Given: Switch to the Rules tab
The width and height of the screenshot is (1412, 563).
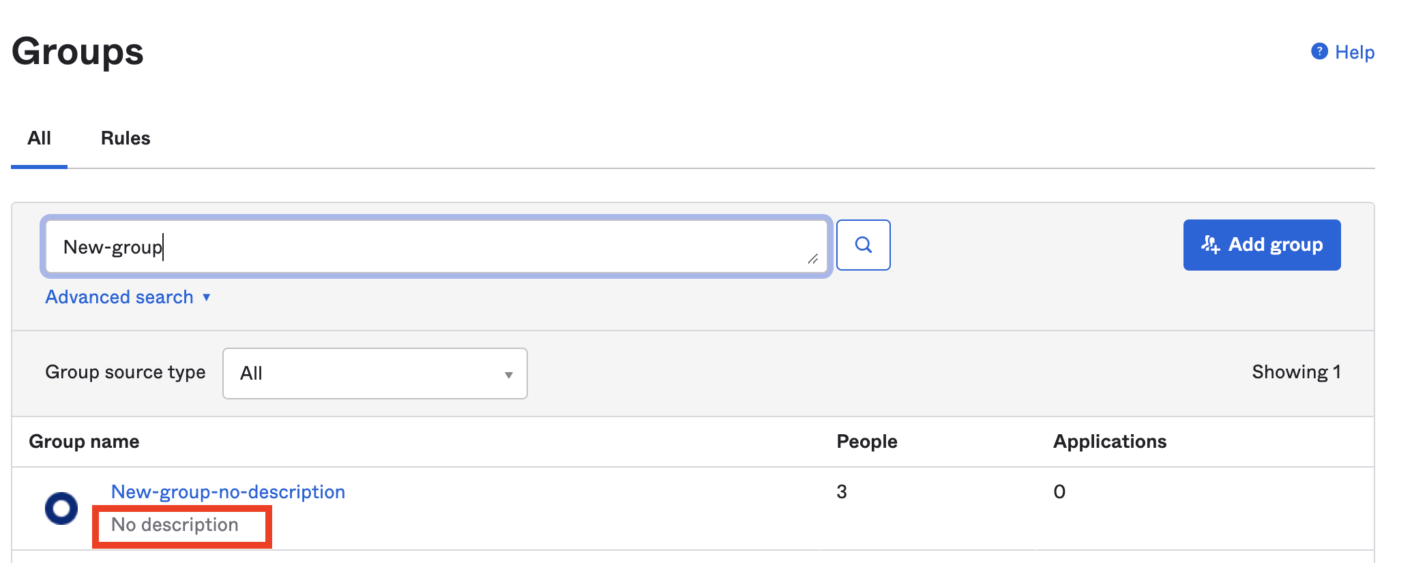Looking at the screenshot, I should [x=125, y=138].
